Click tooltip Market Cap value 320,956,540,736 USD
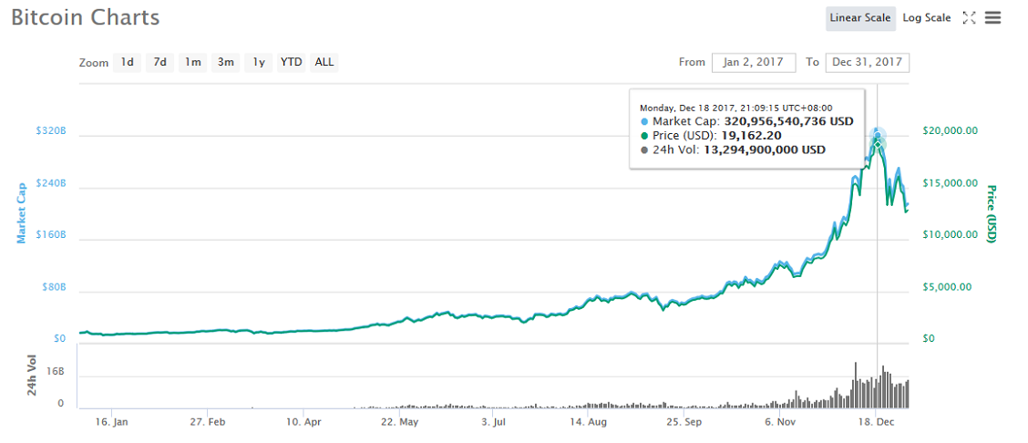The width and height of the screenshot is (1028, 443). click(x=788, y=121)
